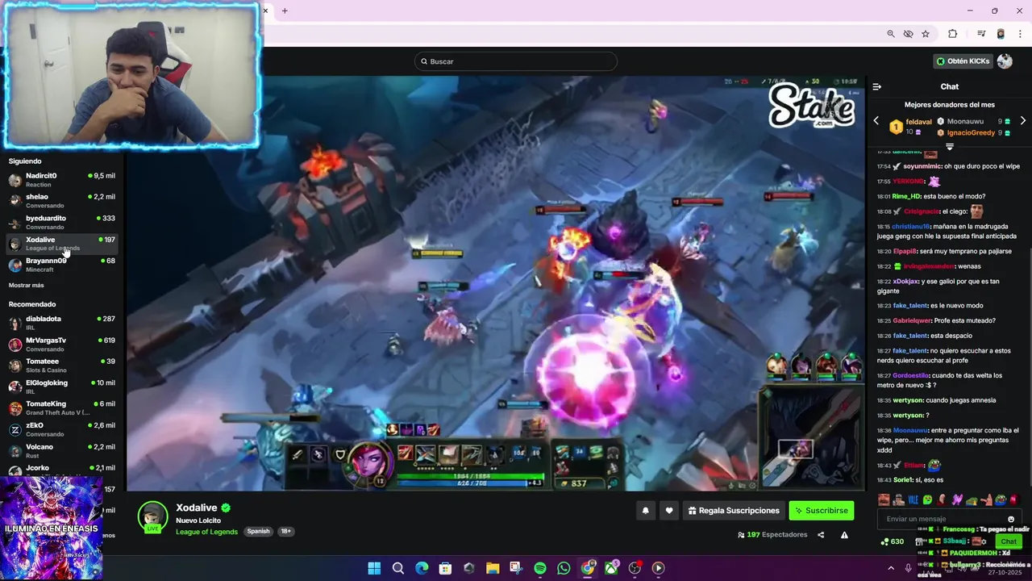The width and height of the screenshot is (1032, 581).
Task: Open the emoji picker in message box
Action: (1011, 519)
